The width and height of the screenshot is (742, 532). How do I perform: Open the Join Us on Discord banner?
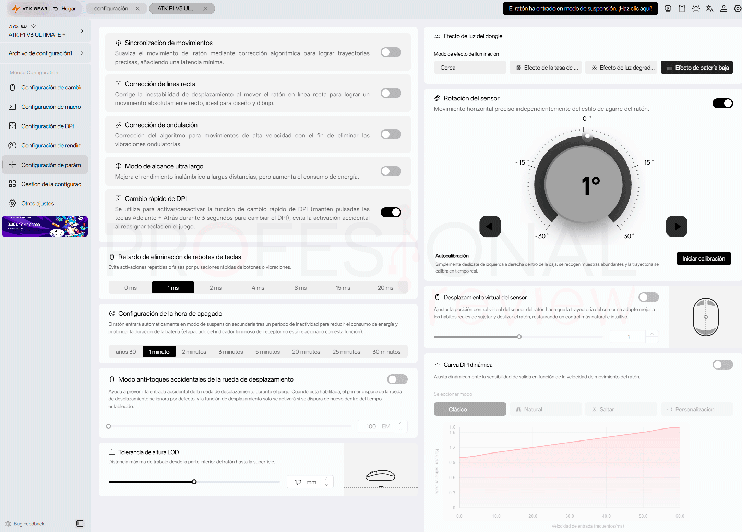[45, 226]
